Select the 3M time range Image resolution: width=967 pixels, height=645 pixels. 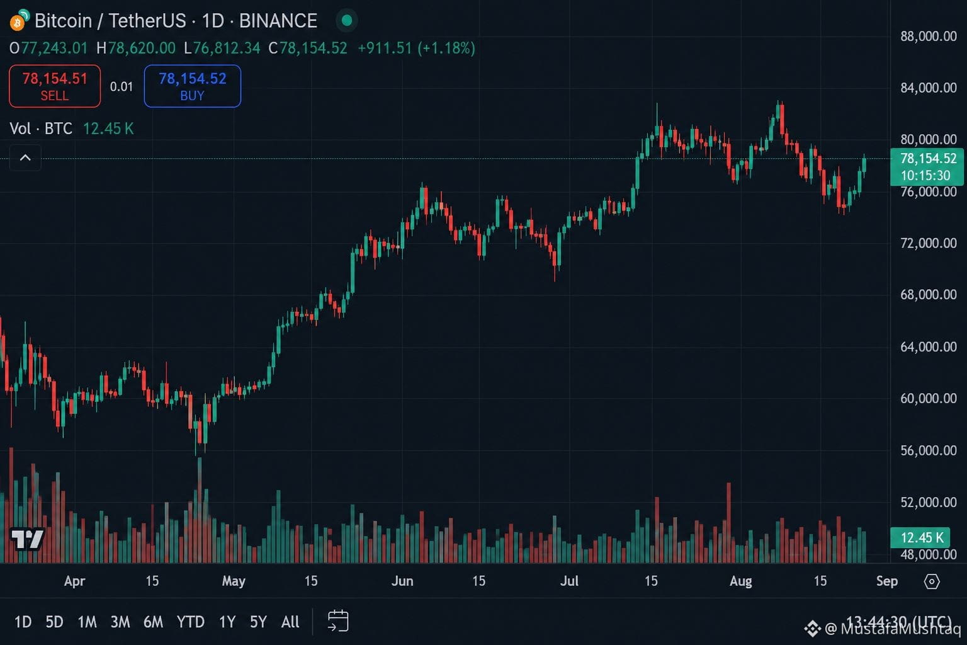120,622
